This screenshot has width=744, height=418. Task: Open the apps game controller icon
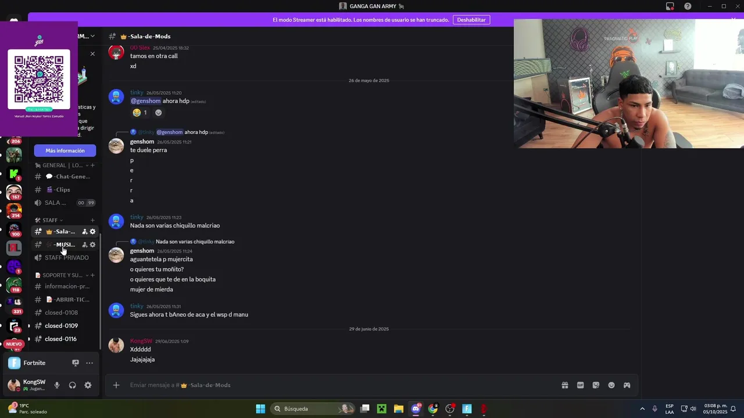627,385
